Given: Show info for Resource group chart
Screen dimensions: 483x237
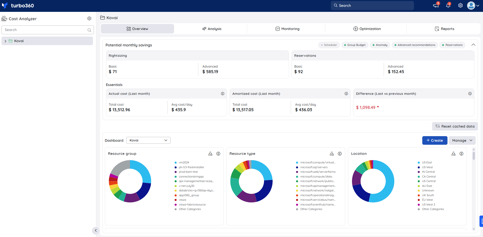Looking at the screenshot, I should [218, 154].
